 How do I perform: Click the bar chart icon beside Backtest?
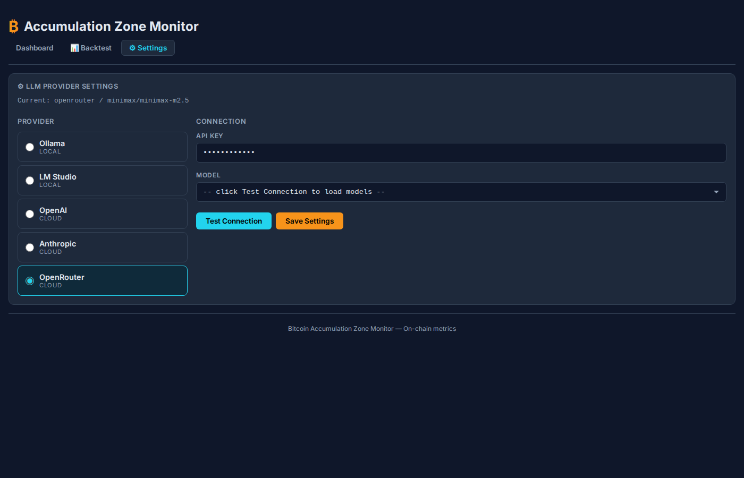pos(74,48)
